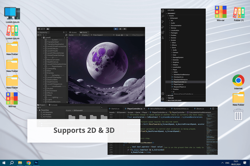Open the Search icon in the activity bar
Viewport: 250px width, 166px height.
coord(163,16)
